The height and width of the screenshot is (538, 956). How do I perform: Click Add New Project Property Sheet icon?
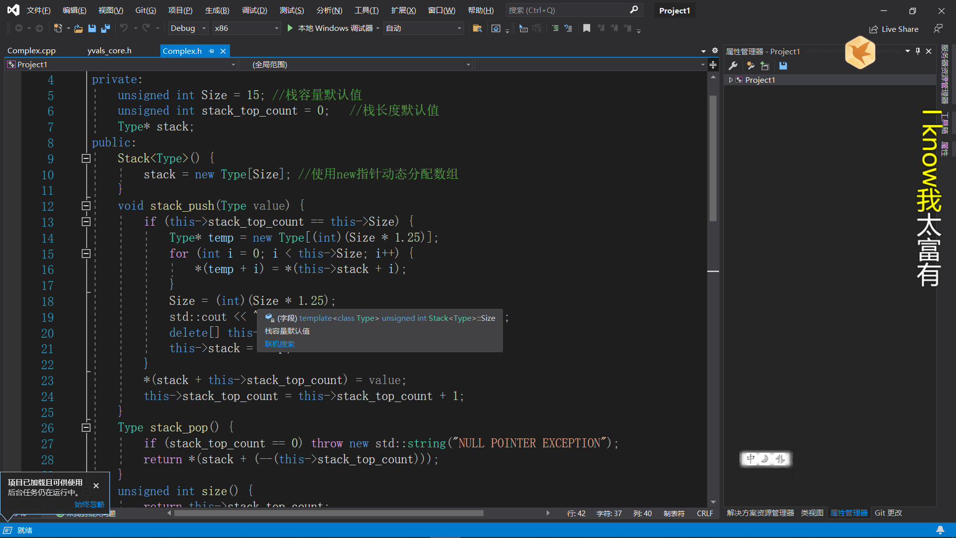click(x=751, y=66)
